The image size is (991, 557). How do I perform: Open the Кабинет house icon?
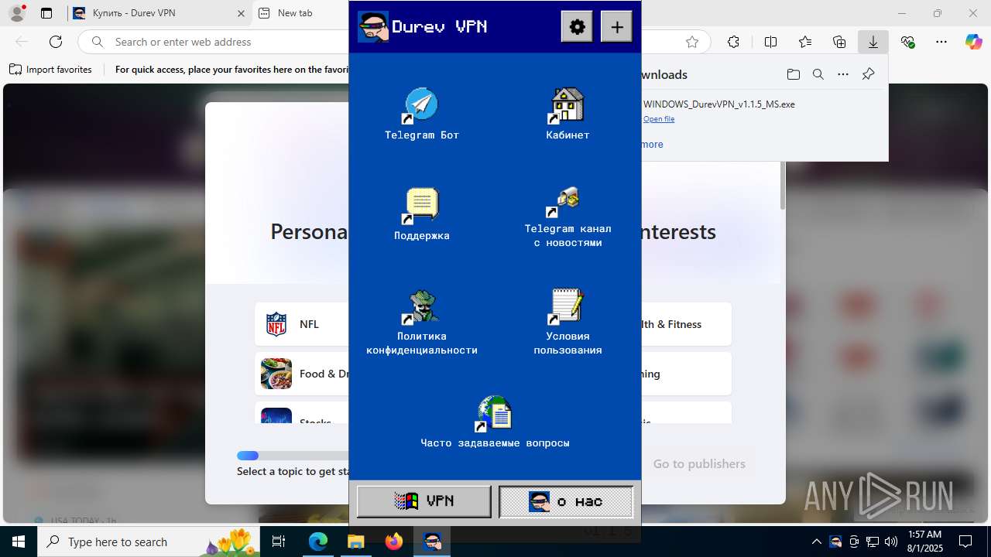(x=567, y=105)
